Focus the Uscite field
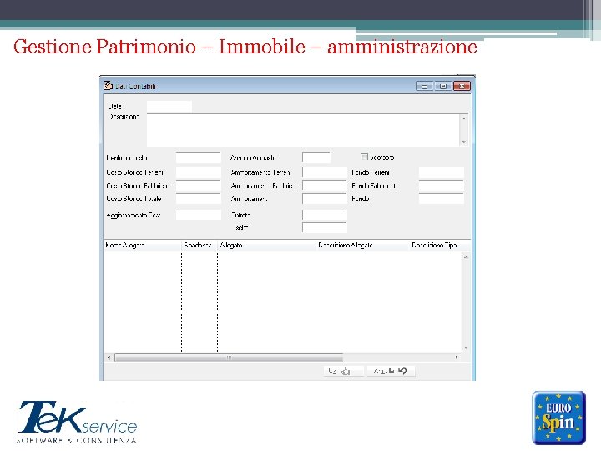This screenshot has height=451, width=601. coord(325,227)
